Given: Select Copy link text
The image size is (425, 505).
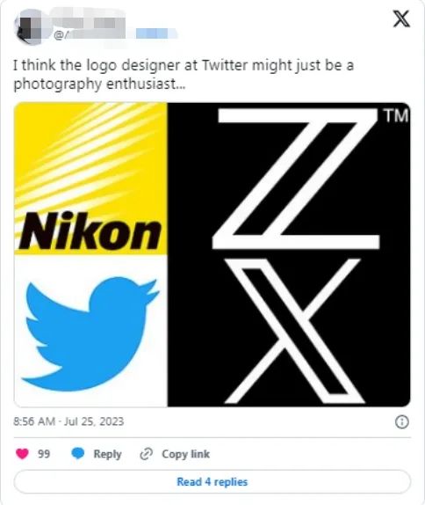Looking at the screenshot, I should (185, 454).
